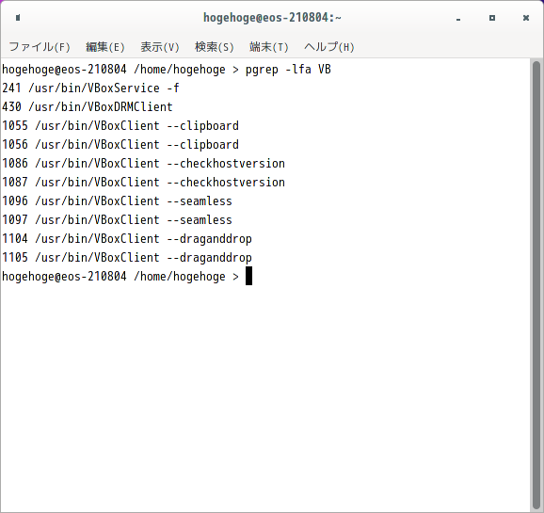The width and height of the screenshot is (544, 513).
Task: Close the terminal window
Action: point(526,18)
